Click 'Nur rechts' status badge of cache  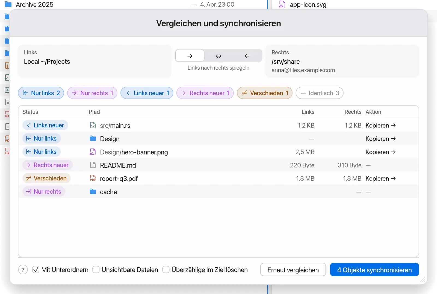(44, 192)
